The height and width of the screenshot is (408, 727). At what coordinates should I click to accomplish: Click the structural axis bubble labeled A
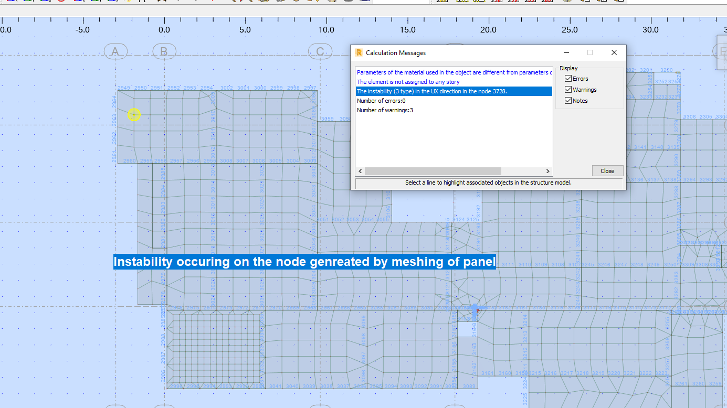[x=115, y=51]
